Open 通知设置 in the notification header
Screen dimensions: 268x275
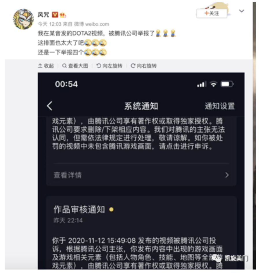[x=219, y=106]
